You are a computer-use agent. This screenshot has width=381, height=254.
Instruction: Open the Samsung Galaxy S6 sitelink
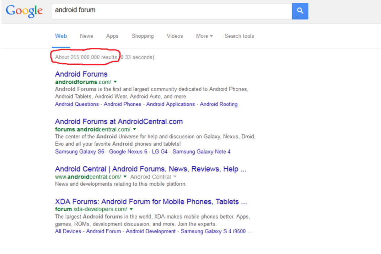pos(79,152)
